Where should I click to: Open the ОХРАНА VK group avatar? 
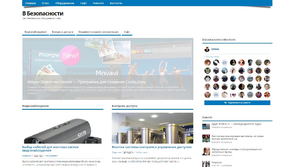coord(207,49)
